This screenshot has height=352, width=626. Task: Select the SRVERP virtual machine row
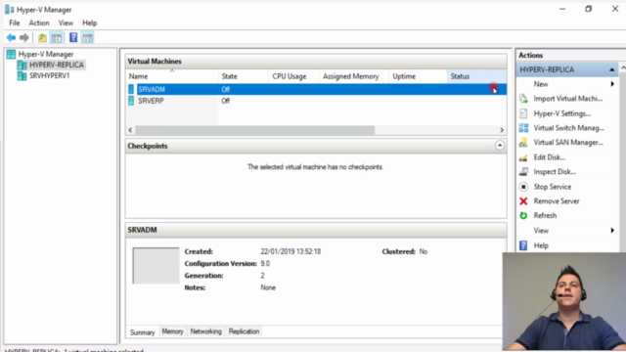click(x=316, y=101)
